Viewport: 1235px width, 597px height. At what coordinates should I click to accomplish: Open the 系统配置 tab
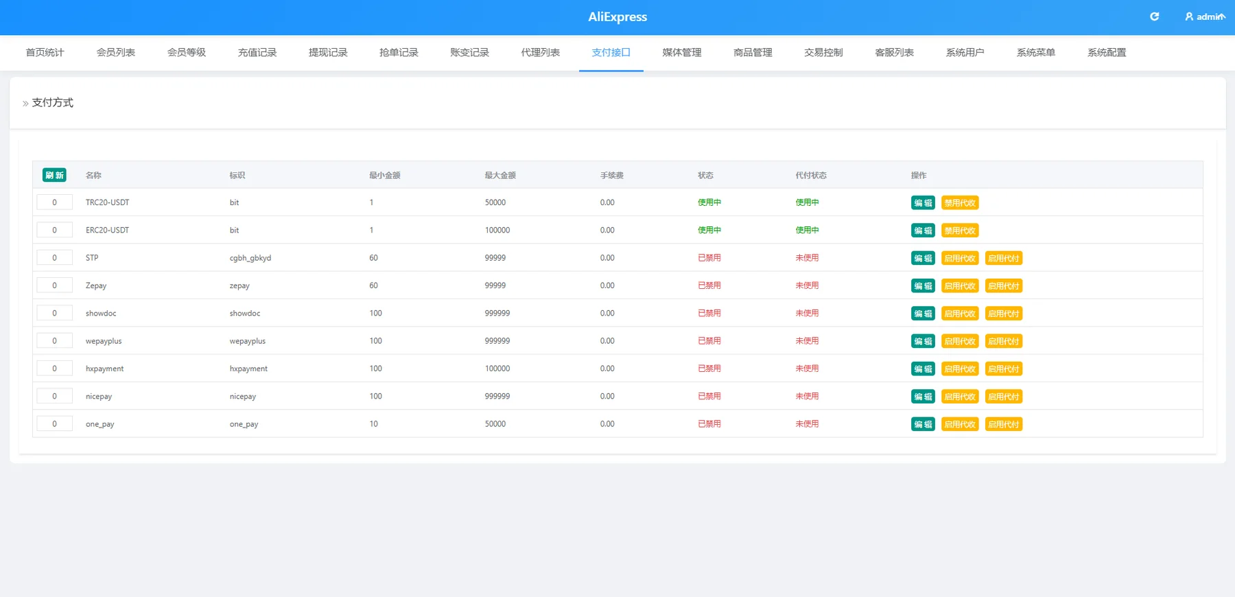click(1107, 52)
